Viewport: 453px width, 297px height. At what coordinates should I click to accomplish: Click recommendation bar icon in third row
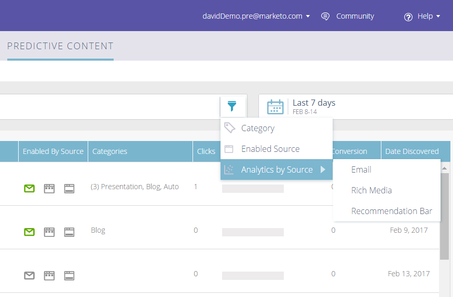pos(69,276)
